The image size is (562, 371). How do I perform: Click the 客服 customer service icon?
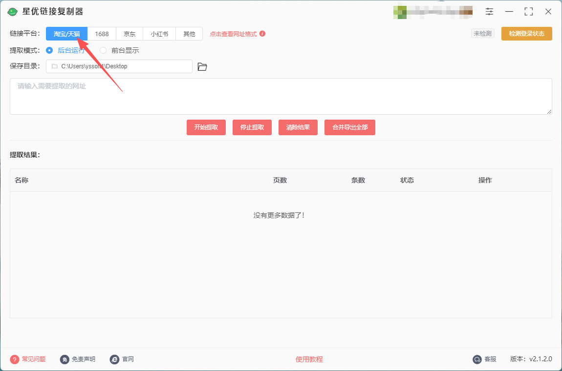(477, 359)
